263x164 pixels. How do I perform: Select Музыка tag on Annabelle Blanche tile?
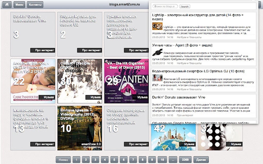pyautogui.click(x=47, y=97)
